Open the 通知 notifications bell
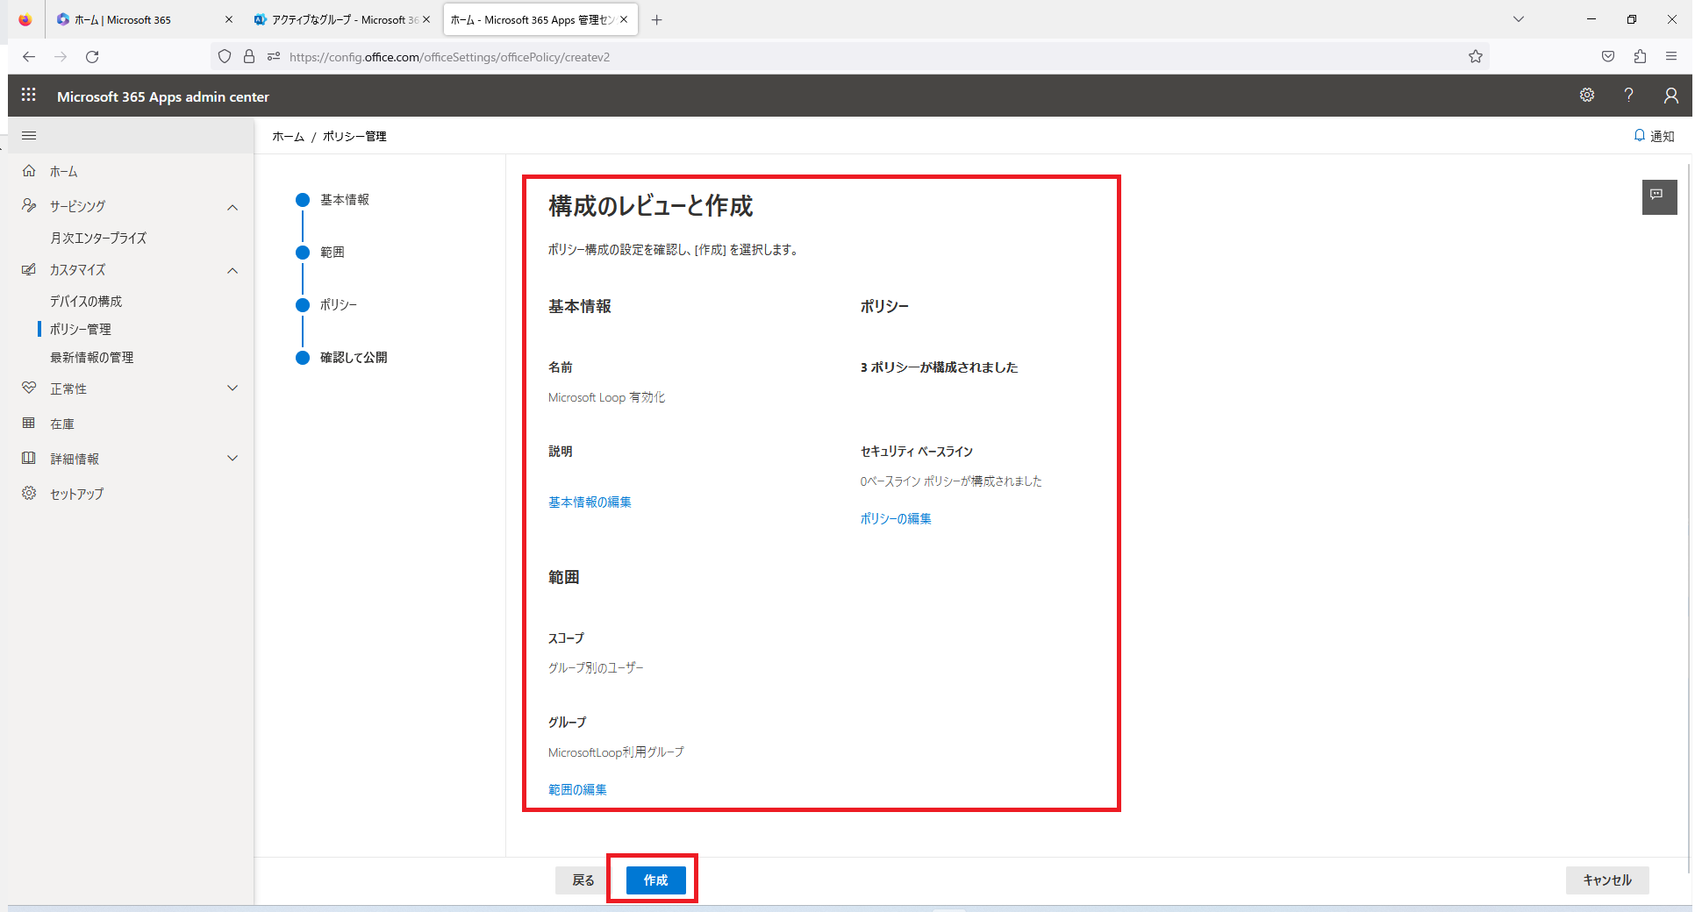 pos(1654,136)
